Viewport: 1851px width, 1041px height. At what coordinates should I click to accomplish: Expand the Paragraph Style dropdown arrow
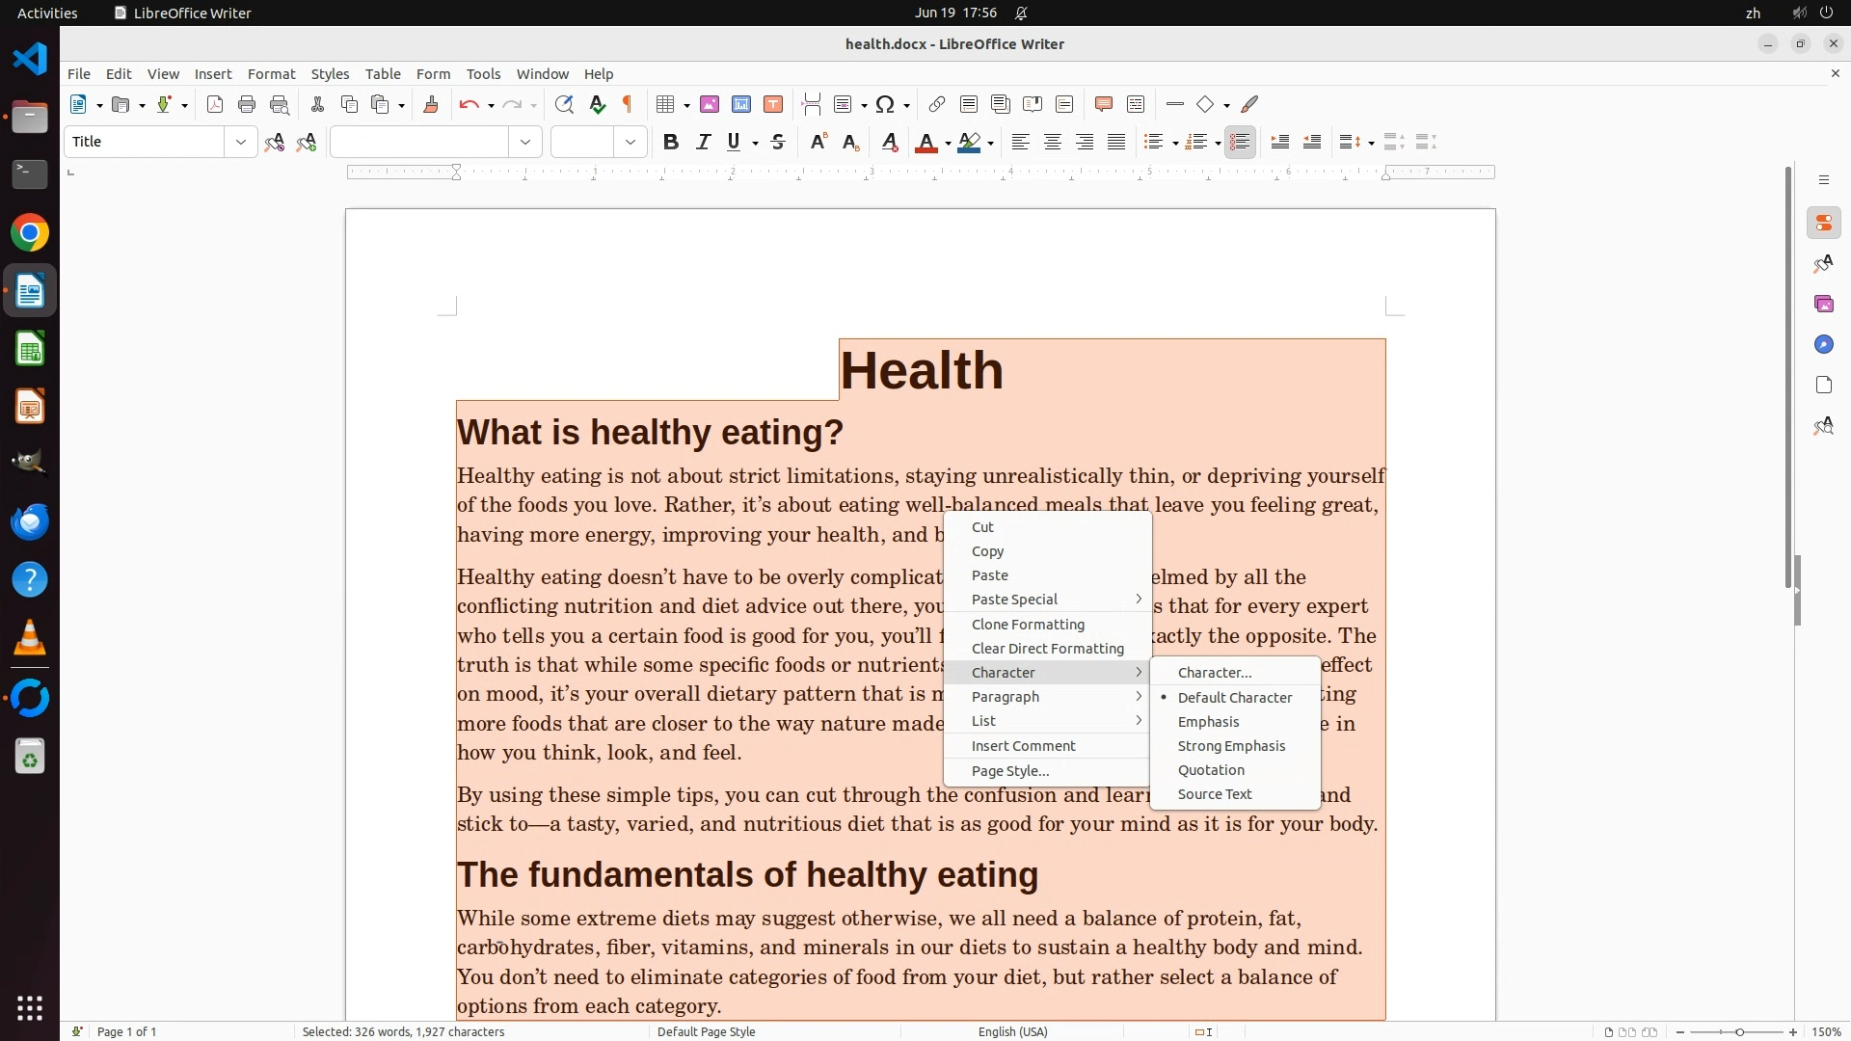(x=240, y=143)
